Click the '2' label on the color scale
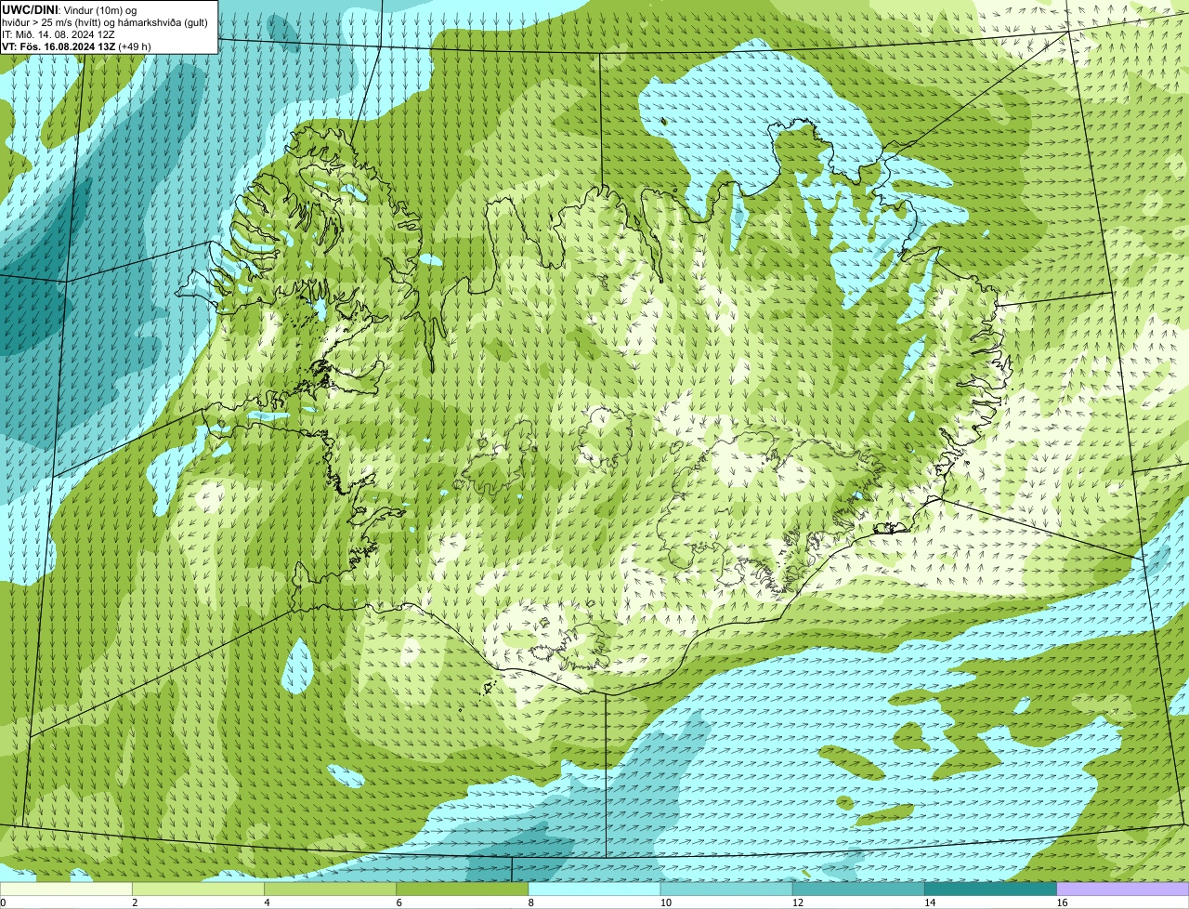 point(135,902)
